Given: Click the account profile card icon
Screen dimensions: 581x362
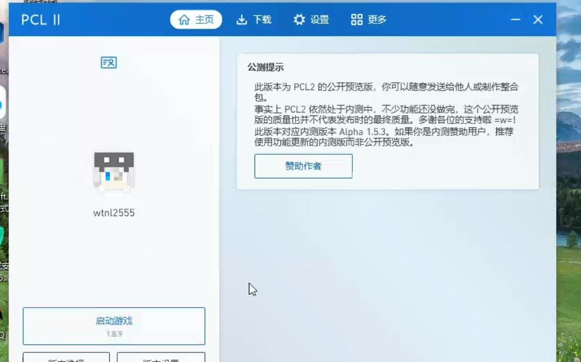Looking at the screenshot, I should click(109, 62).
